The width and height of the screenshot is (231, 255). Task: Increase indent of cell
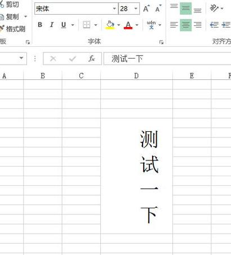tap(226, 25)
